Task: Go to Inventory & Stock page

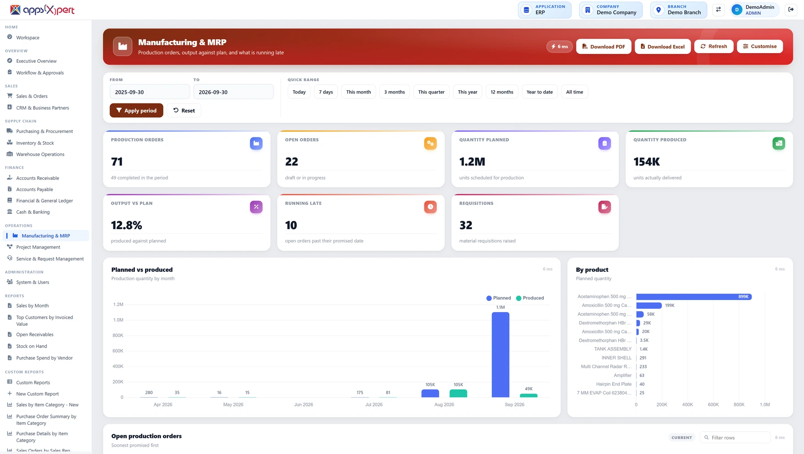Action: (35, 143)
